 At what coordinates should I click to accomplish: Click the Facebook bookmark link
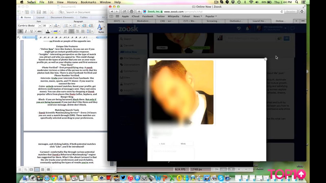click(148, 16)
